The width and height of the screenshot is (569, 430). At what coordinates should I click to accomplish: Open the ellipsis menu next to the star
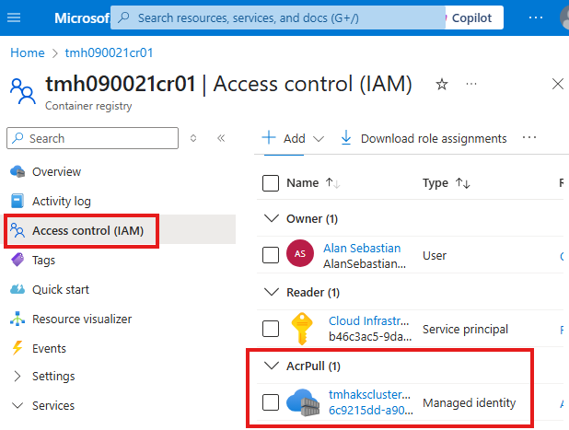click(471, 84)
